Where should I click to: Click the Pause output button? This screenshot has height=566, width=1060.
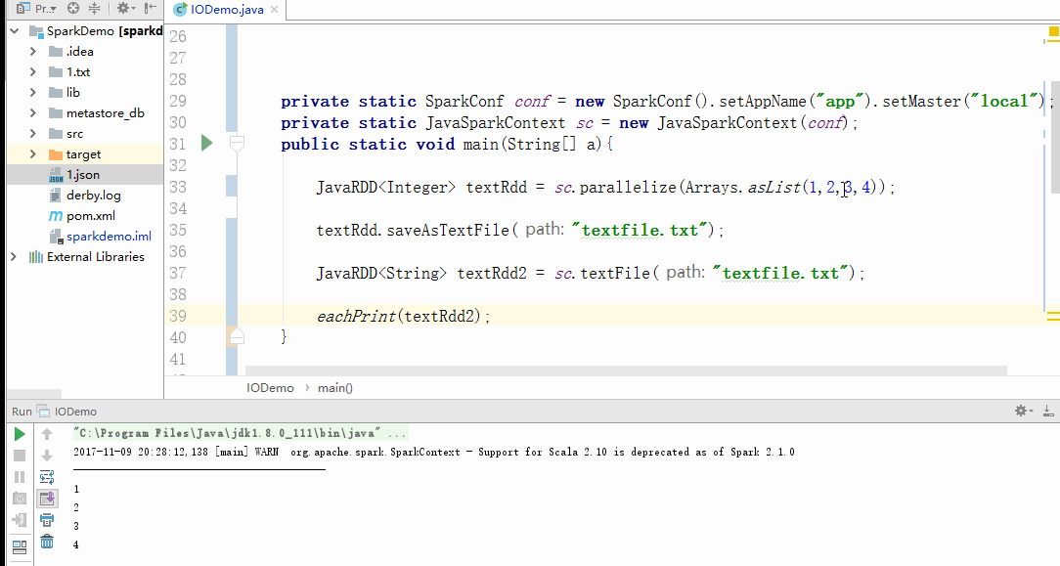pos(20,477)
